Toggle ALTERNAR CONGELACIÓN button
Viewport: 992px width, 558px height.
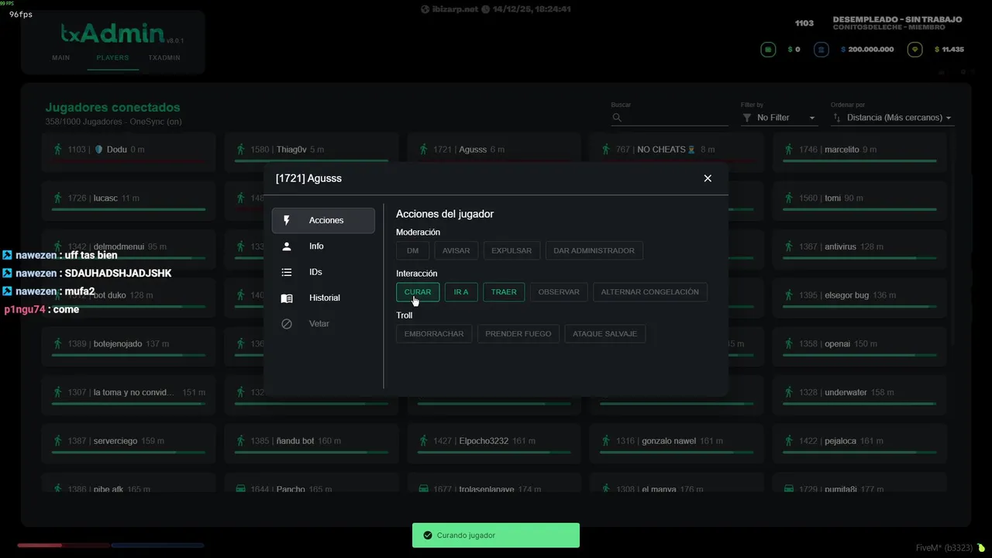[649, 292]
